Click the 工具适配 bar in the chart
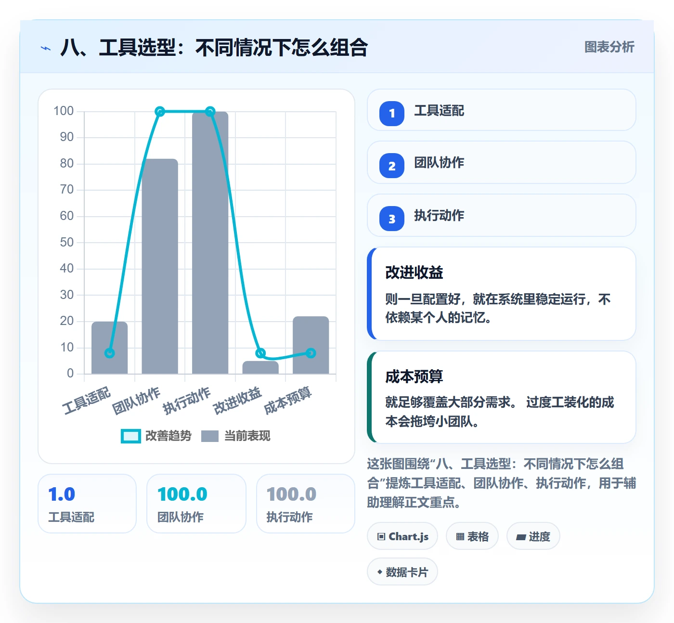Screen dimensions: 674x623 click(110, 348)
